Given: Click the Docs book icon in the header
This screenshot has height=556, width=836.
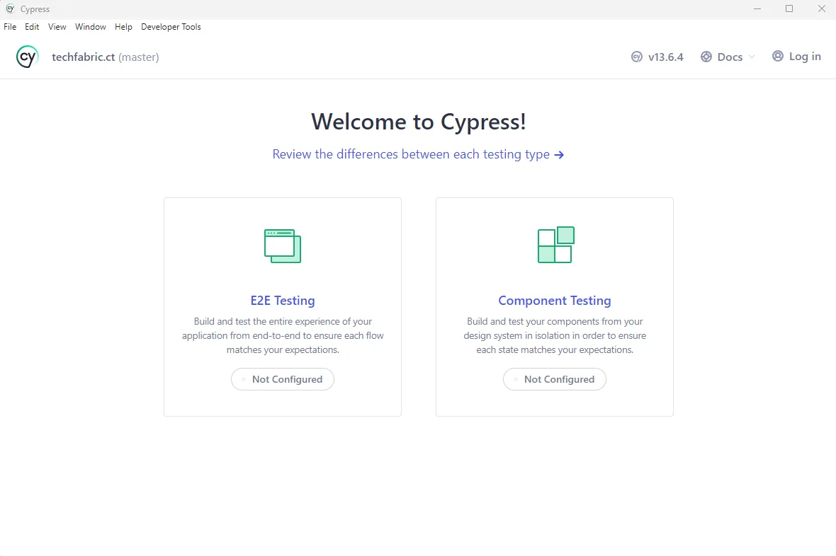Looking at the screenshot, I should pos(705,56).
